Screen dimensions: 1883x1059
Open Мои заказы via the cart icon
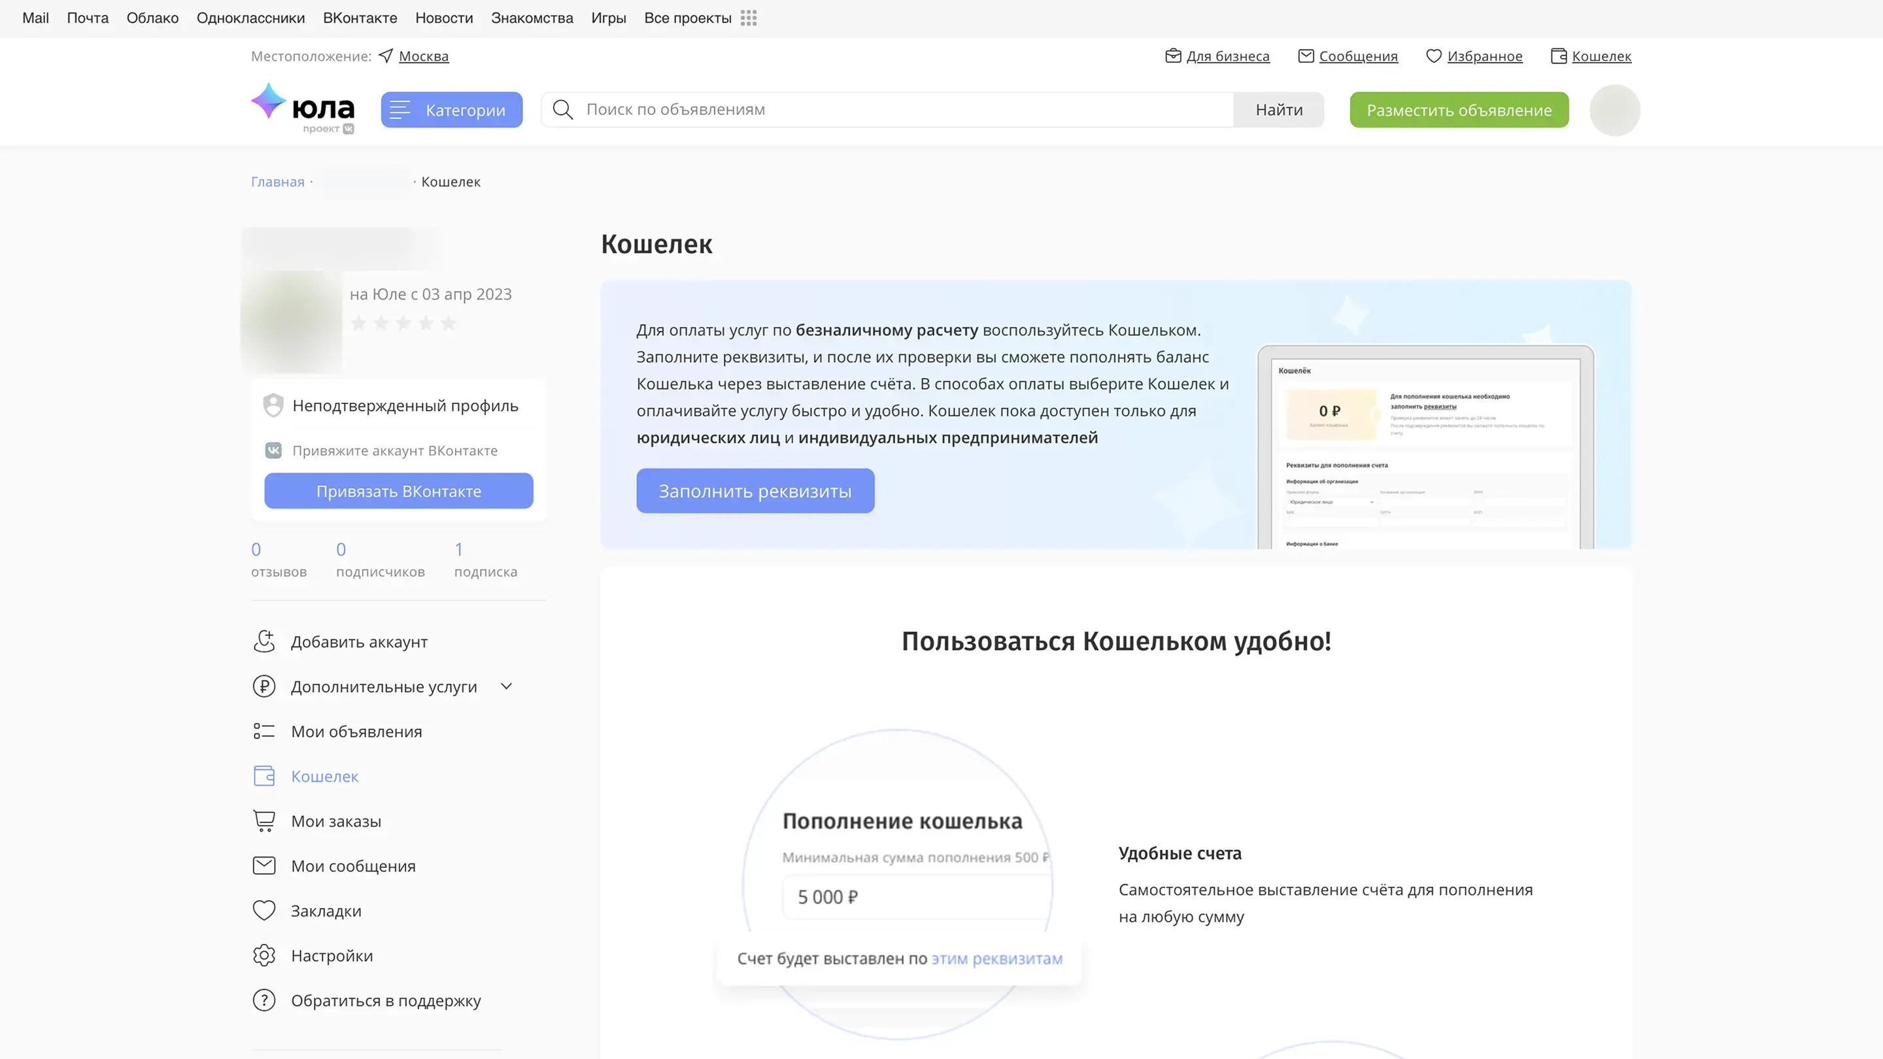264,821
